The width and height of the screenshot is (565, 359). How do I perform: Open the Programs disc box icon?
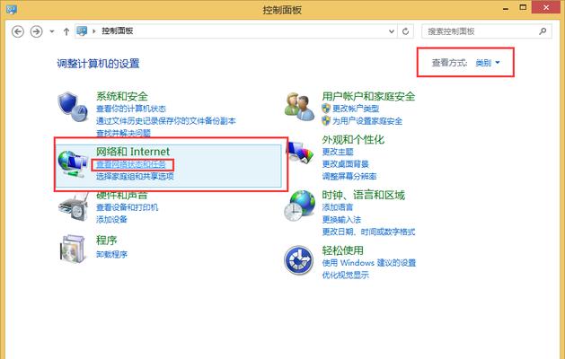[x=73, y=249]
